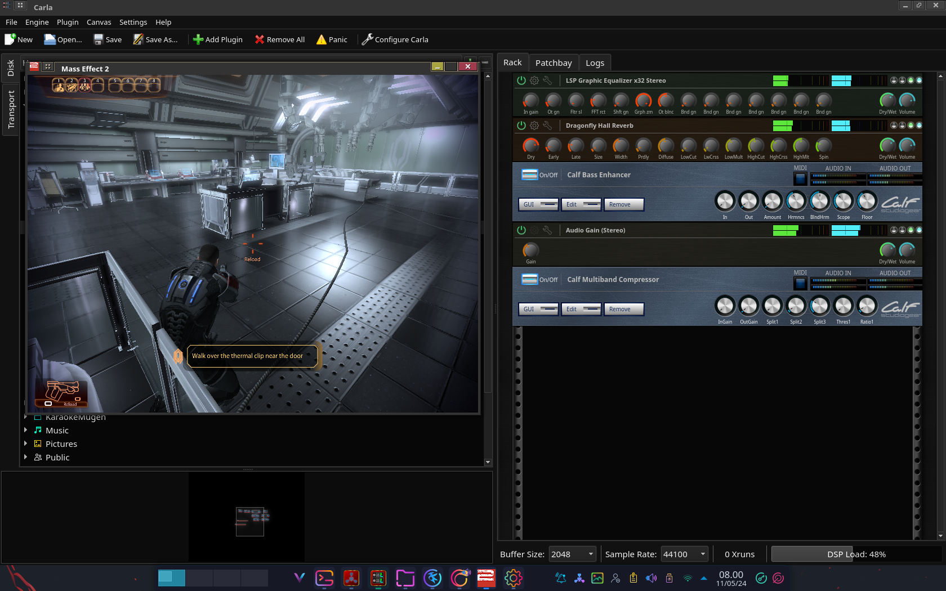Image resolution: width=946 pixels, height=591 pixels.
Task: Expand the Music folder in Disk tree
Action: (x=26, y=430)
